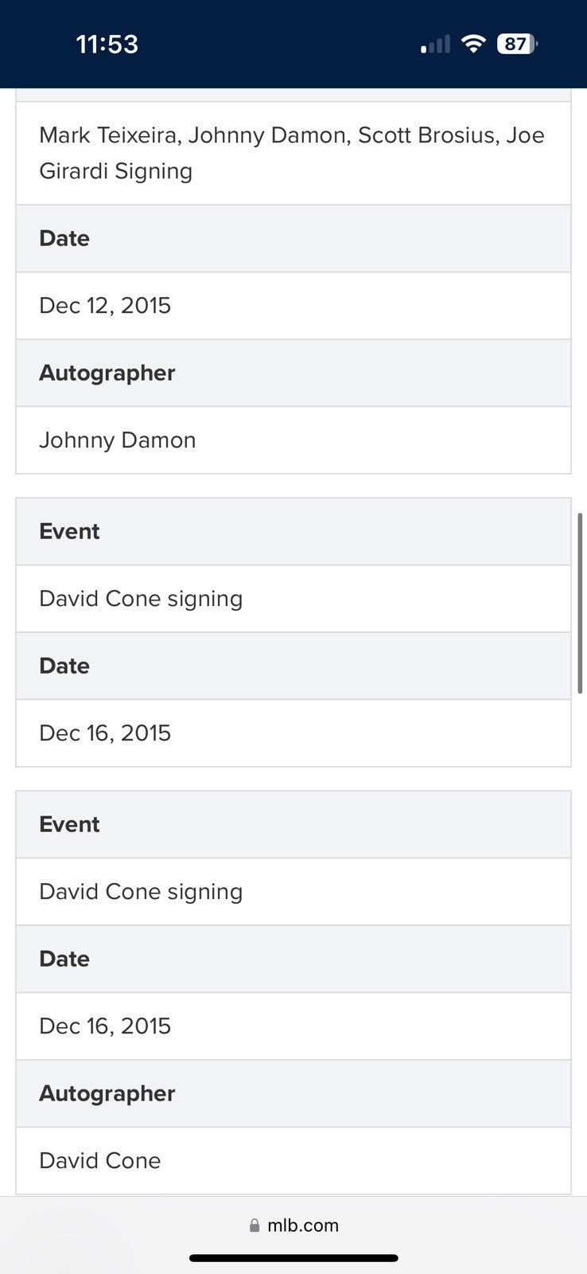
Task: Tap the Date header above Dec 12, 2015
Action: tap(64, 239)
